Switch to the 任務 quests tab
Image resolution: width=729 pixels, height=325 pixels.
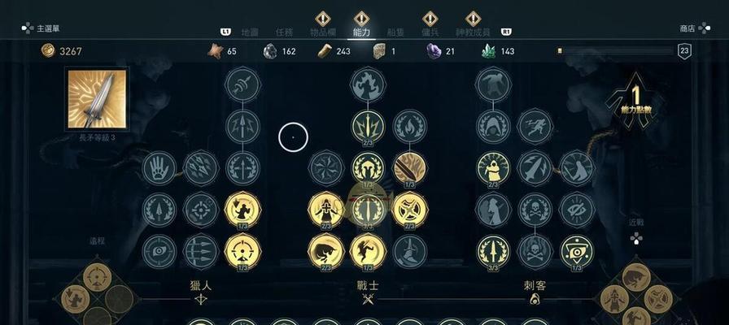point(284,32)
